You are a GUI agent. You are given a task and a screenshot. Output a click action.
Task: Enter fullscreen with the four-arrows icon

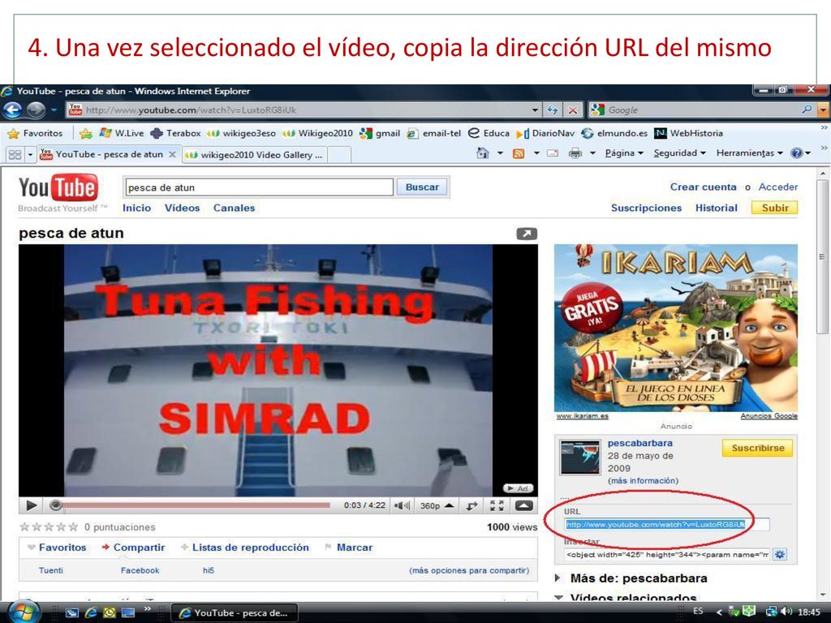(497, 506)
